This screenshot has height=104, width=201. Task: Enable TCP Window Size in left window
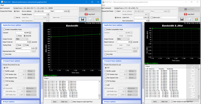pyautogui.click(x=4, y=75)
